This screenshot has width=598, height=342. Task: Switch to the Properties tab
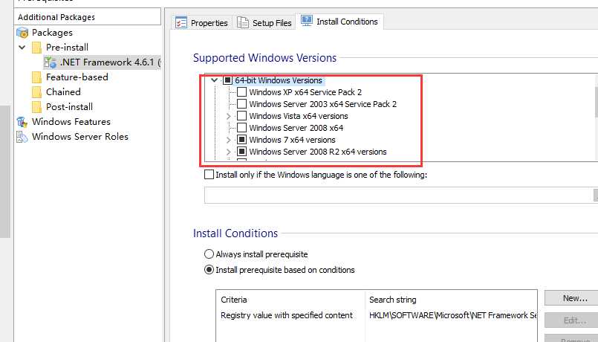pos(201,23)
